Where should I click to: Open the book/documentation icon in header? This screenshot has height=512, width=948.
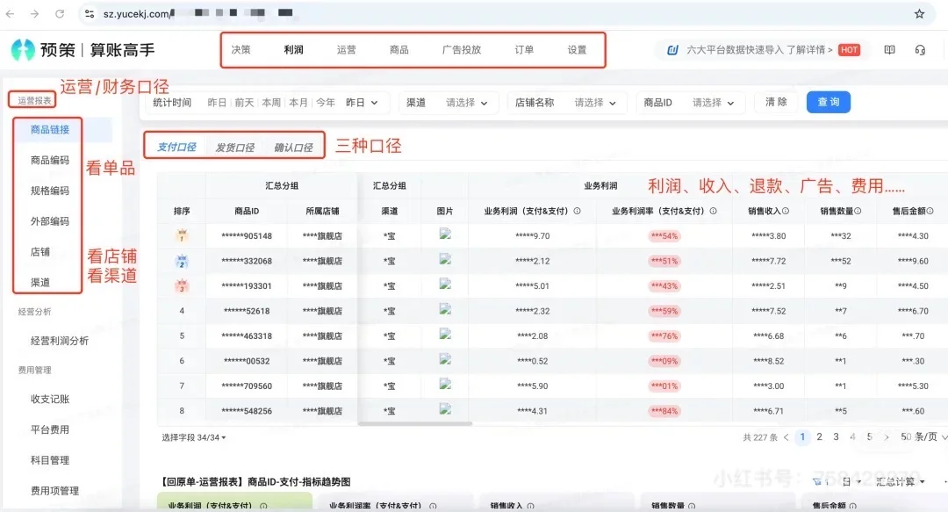click(889, 50)
